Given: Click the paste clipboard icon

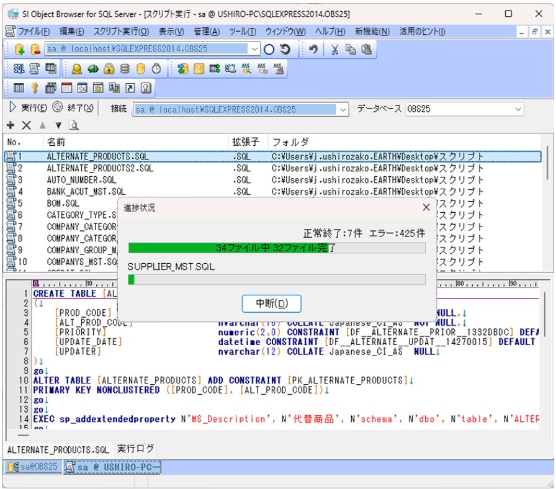Looking at the screenshot, I should pyautogui.click(x=366, y=49).
